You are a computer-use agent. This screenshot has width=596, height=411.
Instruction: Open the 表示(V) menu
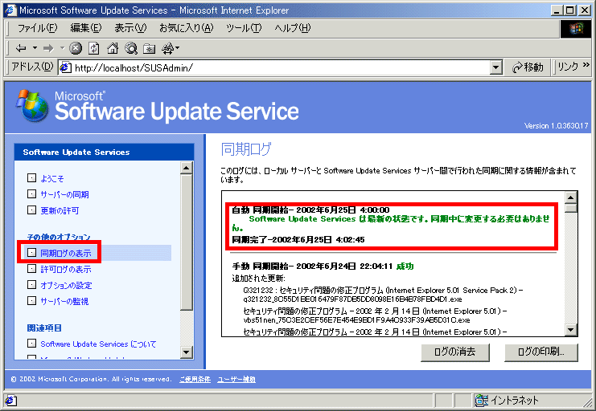click(130, 28)
